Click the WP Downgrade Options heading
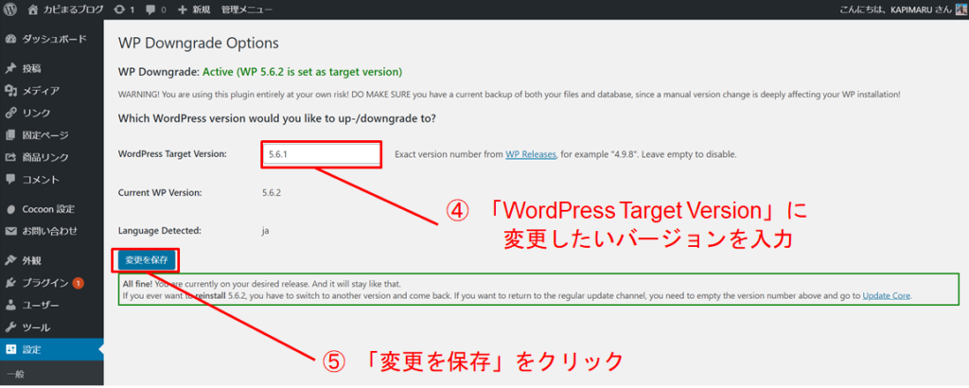Screen dimensions: 969x388 (199, 44)
